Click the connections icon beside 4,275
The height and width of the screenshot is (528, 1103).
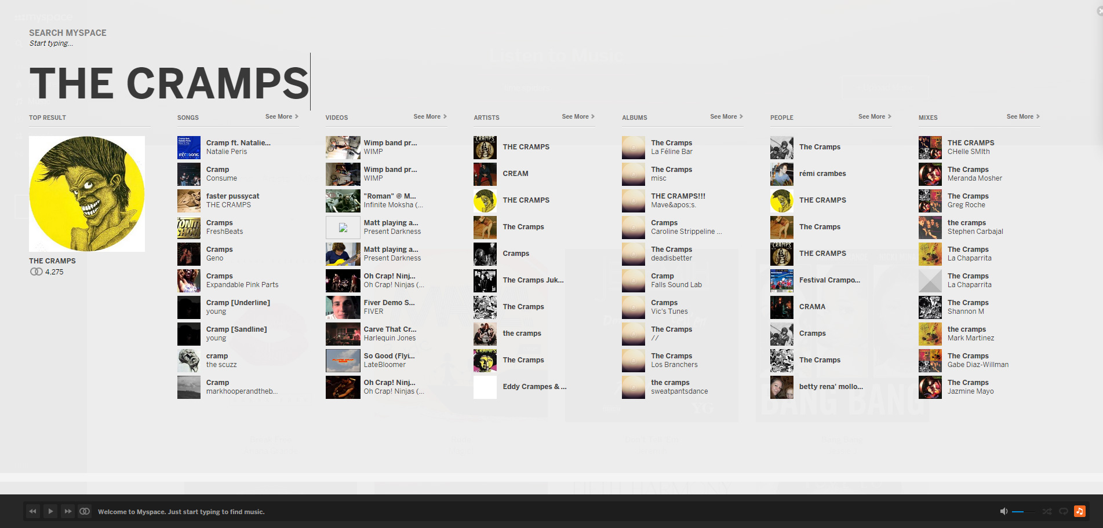point(36,272)
